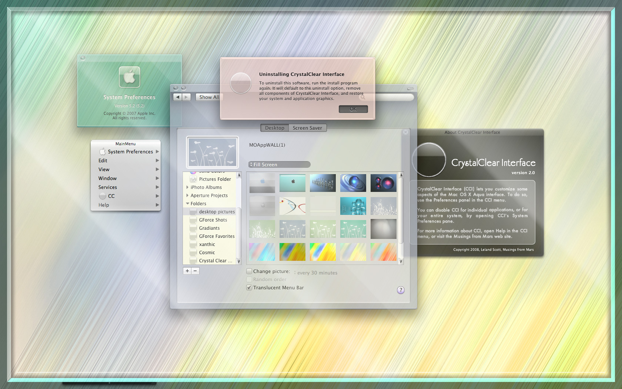
Task: Select the two pink orbs wallpaper thumbnail
Action: [x=384, y=183]
